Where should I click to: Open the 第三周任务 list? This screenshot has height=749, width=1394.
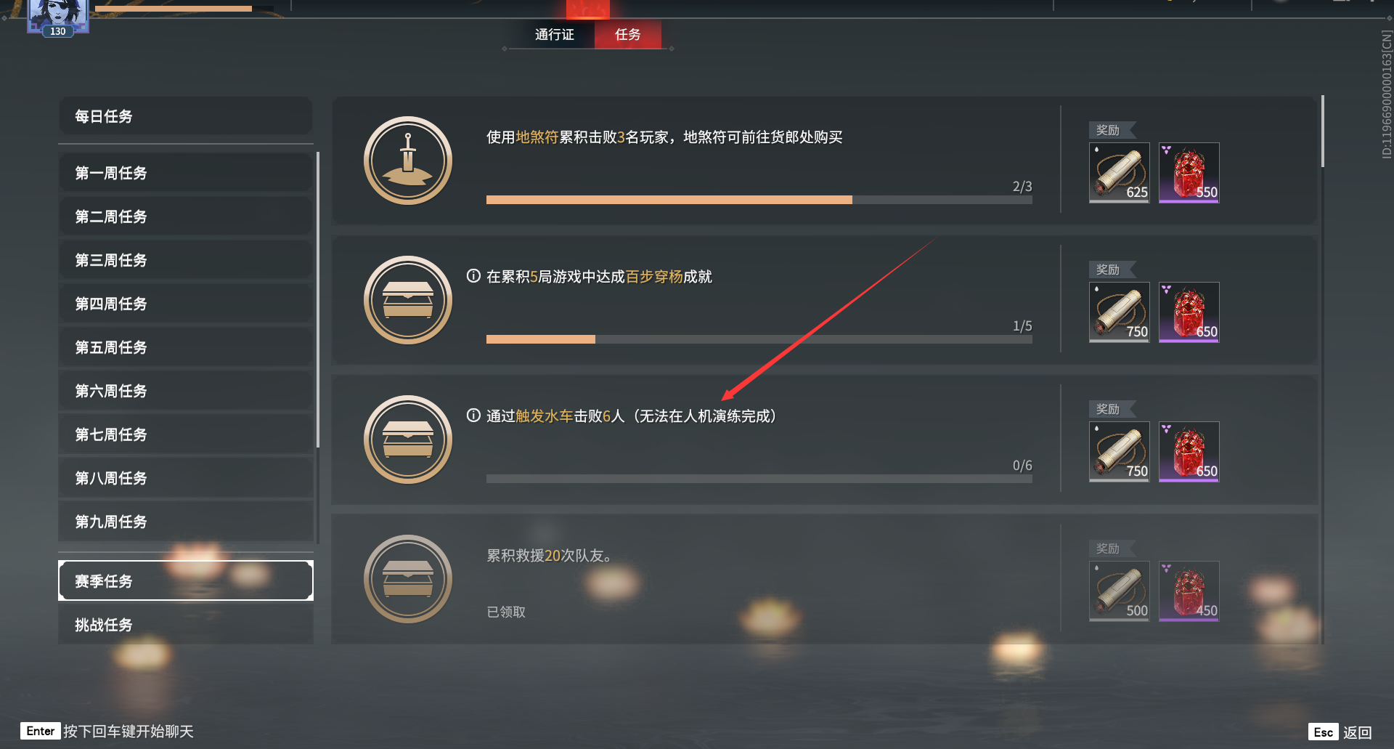(x=185, y=260)
